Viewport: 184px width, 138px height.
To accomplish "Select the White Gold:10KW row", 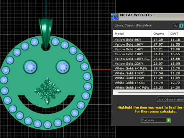I will tap(148, 78).
